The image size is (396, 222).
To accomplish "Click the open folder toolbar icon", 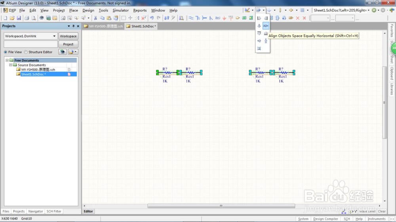I will point(12,18).
